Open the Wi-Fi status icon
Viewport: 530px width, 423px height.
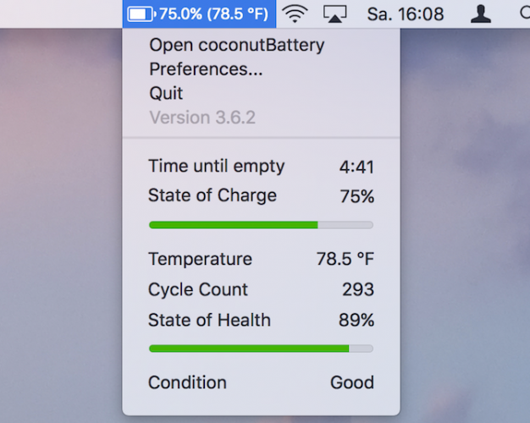tap(295, 14)
